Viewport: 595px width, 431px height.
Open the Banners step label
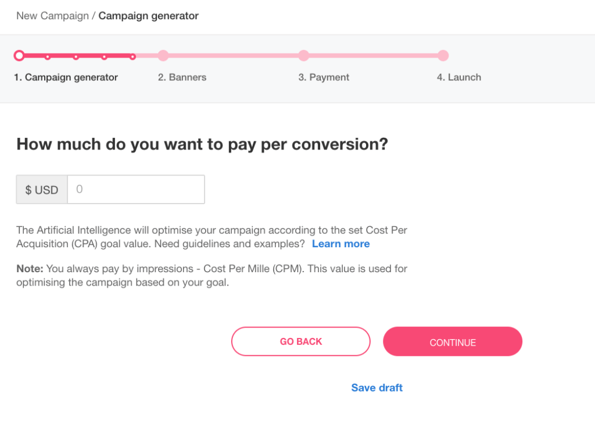182,77
